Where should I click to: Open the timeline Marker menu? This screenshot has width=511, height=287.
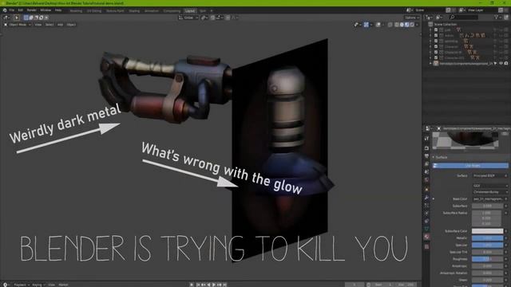tap(63, 285)
